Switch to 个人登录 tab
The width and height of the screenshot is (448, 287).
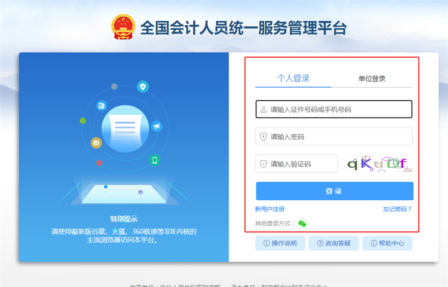pyautogui.click(x=293, y=78)
